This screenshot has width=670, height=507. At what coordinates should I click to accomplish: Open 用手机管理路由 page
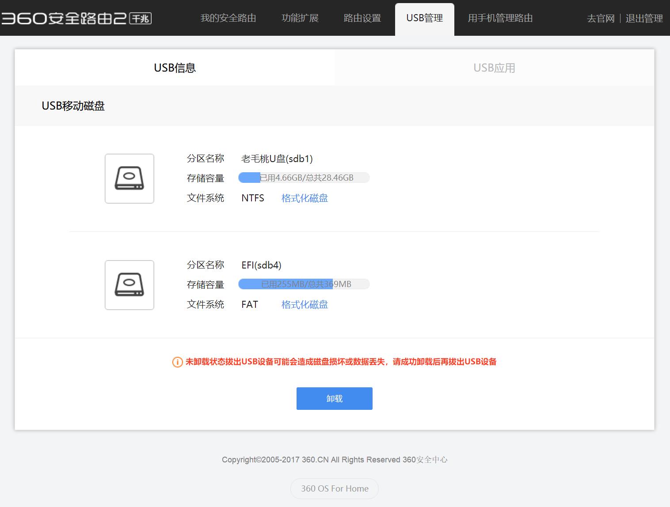(x=499, y=18)
